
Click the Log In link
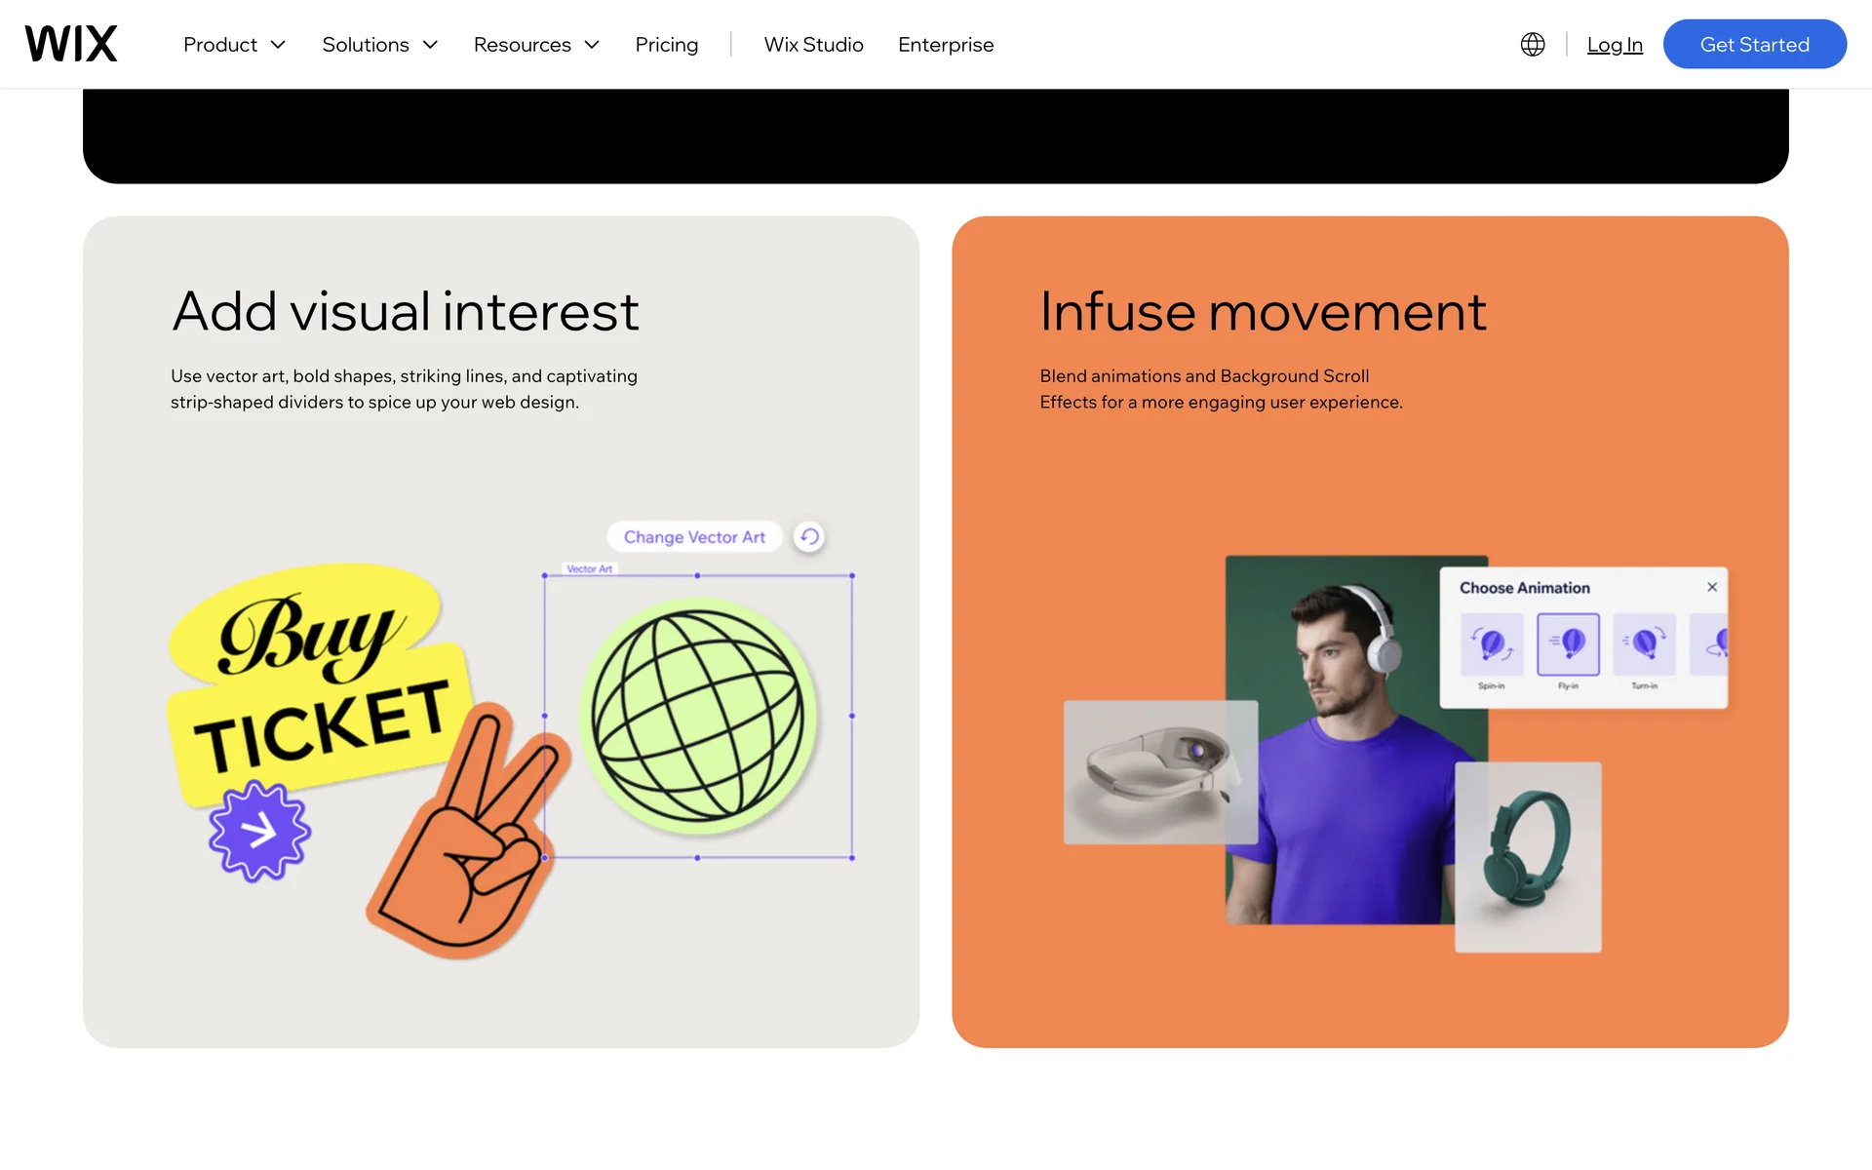pos(1615,45)
